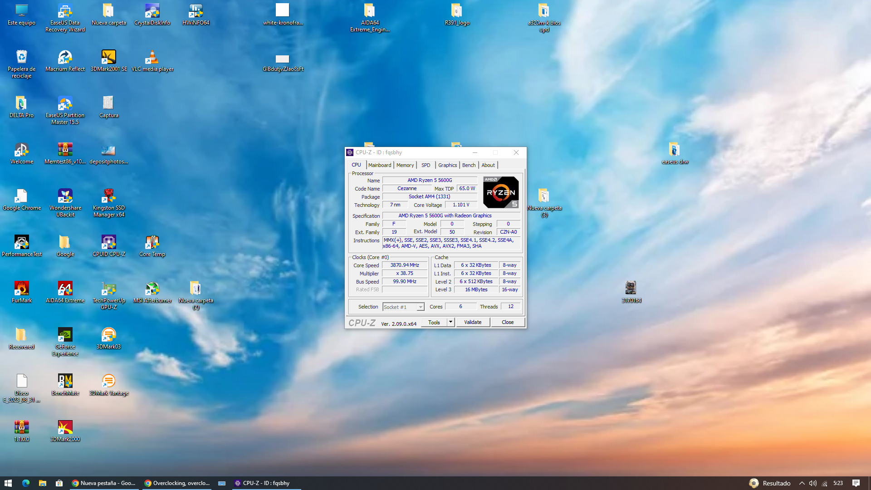871x490 pixels.
Task: Click the Core Speed value field
Action: point(405,265)
